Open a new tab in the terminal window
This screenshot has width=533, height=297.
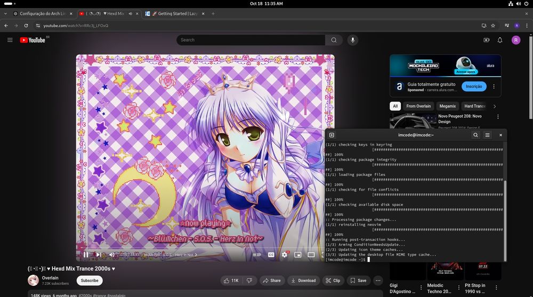coord(332,135)
